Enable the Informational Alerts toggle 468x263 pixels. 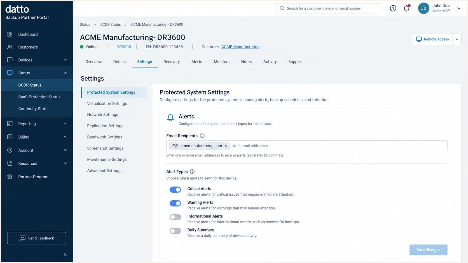pos(175,217)
